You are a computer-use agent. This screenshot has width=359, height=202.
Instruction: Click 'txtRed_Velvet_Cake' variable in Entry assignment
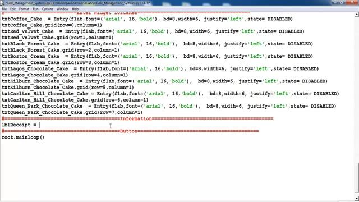click(27, 31)
